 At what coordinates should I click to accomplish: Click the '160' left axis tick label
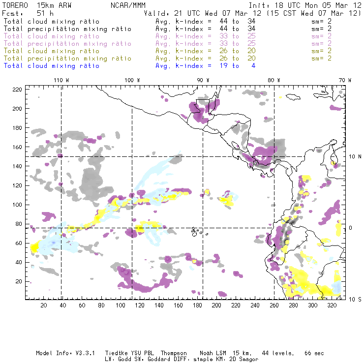point(17,147)
